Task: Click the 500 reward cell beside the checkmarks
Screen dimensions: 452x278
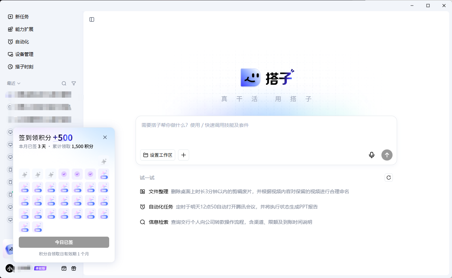Action: pos(104,174)
